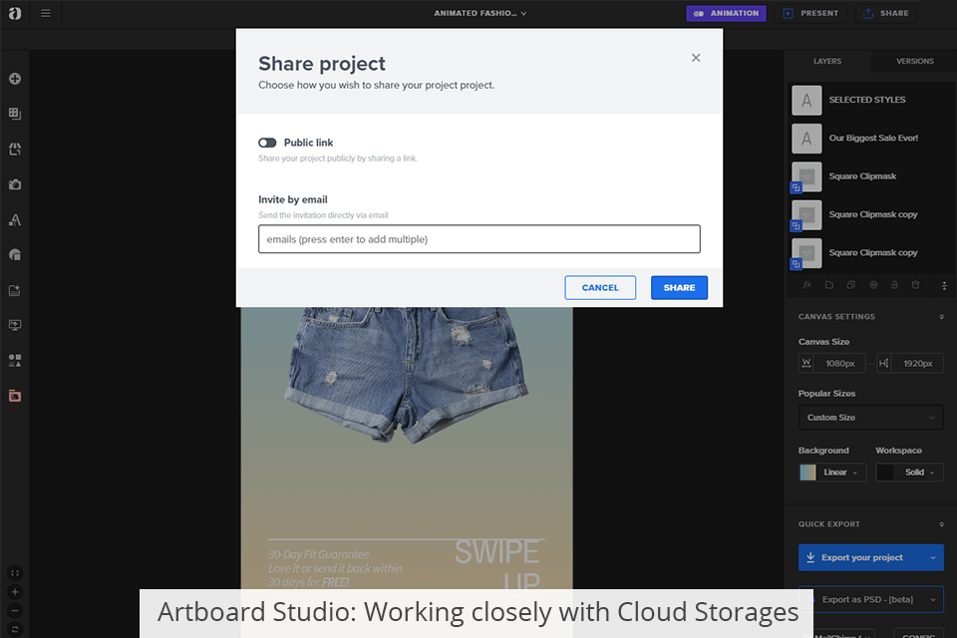Click the fx effects icon under layers
The height and width of the screenshot is (638, 957).
806,285
